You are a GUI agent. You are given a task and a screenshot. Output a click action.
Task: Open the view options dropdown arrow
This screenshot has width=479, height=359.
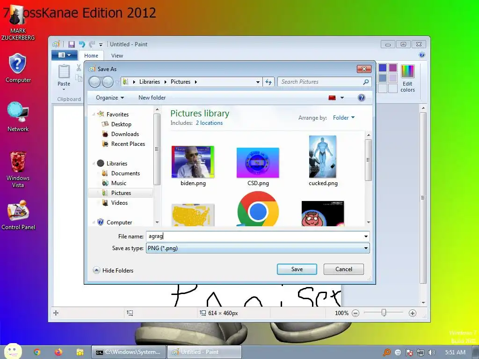point(342,98)
